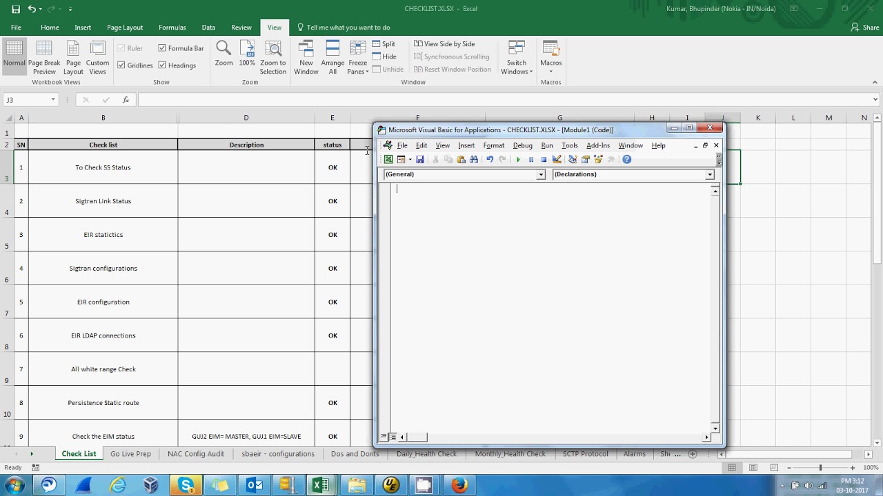Click Split window option
883x496 pixels.
[384, 43]
